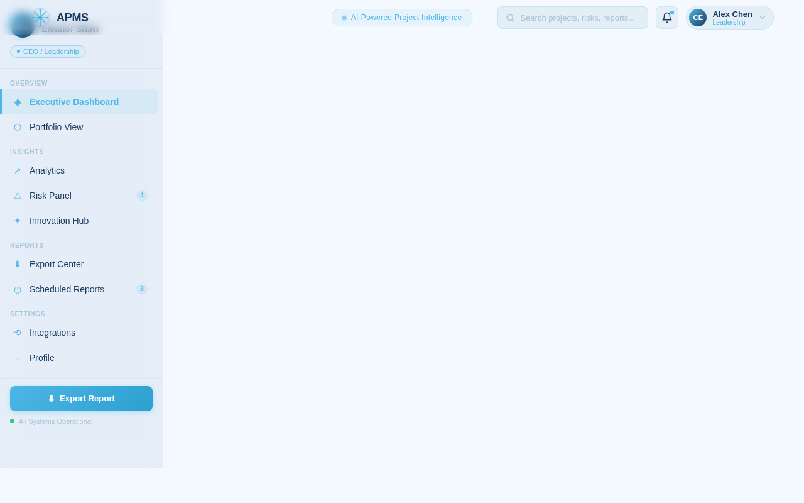The width and height of the screenshot is (804, 503).
Task: Open Portfolio View from the sidebar
Action: [x=56, y=127]
